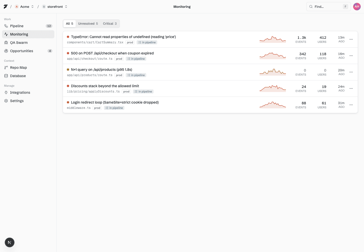Click the prod tag on middleware.ts row

pyautogui.click(x=97, y=108)
